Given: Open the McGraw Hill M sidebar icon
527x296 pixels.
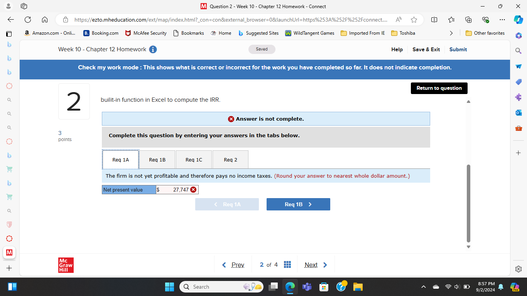Looking at the screenshot, I should pyautogui.click(x=9, y=253).
